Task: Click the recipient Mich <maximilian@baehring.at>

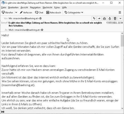Action: (24, 30)
